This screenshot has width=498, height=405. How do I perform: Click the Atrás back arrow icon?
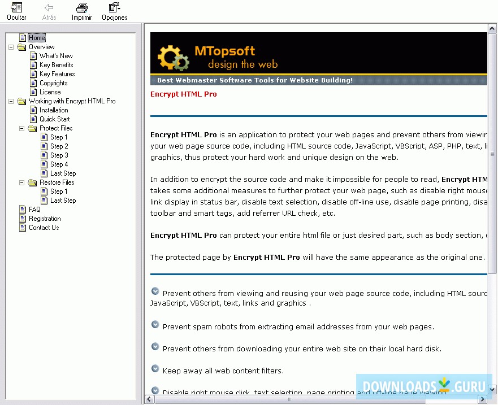pos(49,7)
